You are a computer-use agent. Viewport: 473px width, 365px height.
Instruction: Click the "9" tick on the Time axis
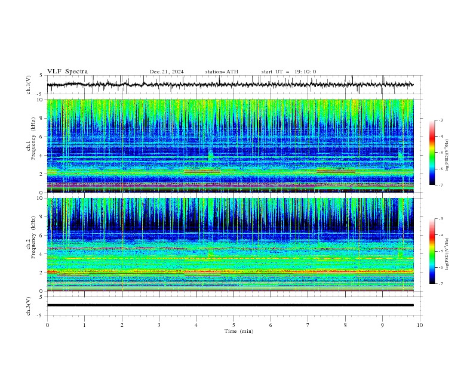coord(382,325)
